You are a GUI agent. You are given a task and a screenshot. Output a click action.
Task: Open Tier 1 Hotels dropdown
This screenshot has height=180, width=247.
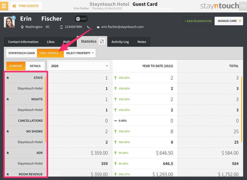click(50, 53)
